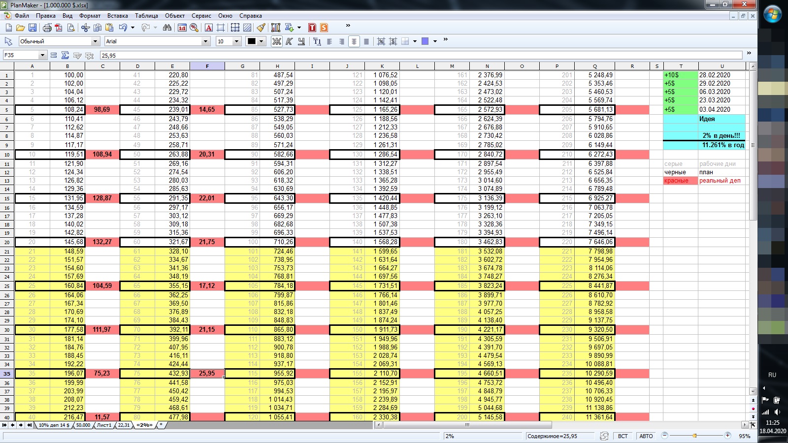Toggle bold formatting (Ж)
788x443 pixels.
coord(277,41)
